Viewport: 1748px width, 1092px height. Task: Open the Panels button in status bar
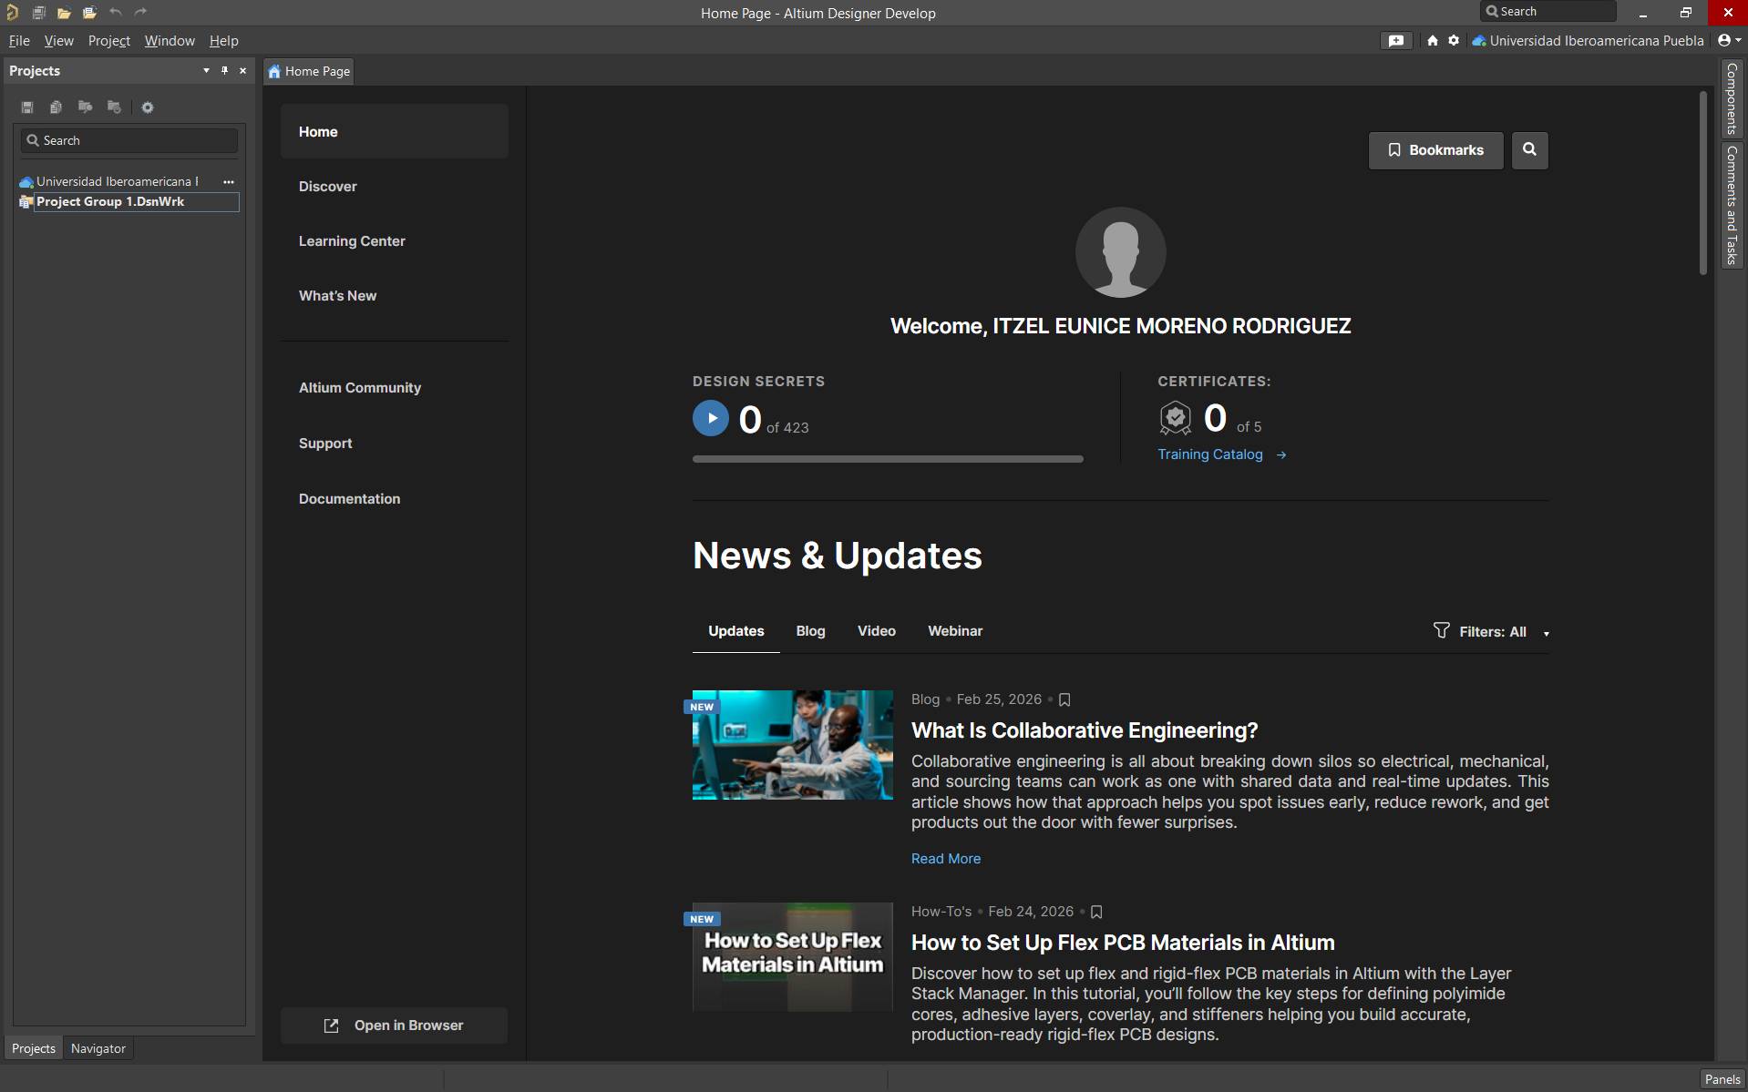click(1722, 1079)
